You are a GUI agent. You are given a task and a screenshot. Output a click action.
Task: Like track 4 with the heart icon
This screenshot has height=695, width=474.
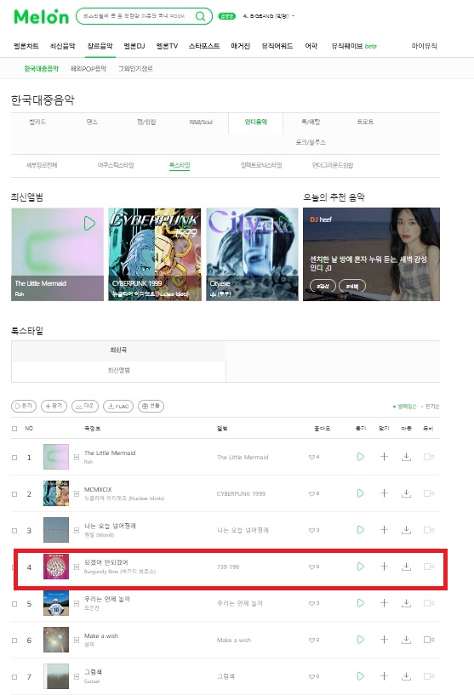tap(311, 567)
